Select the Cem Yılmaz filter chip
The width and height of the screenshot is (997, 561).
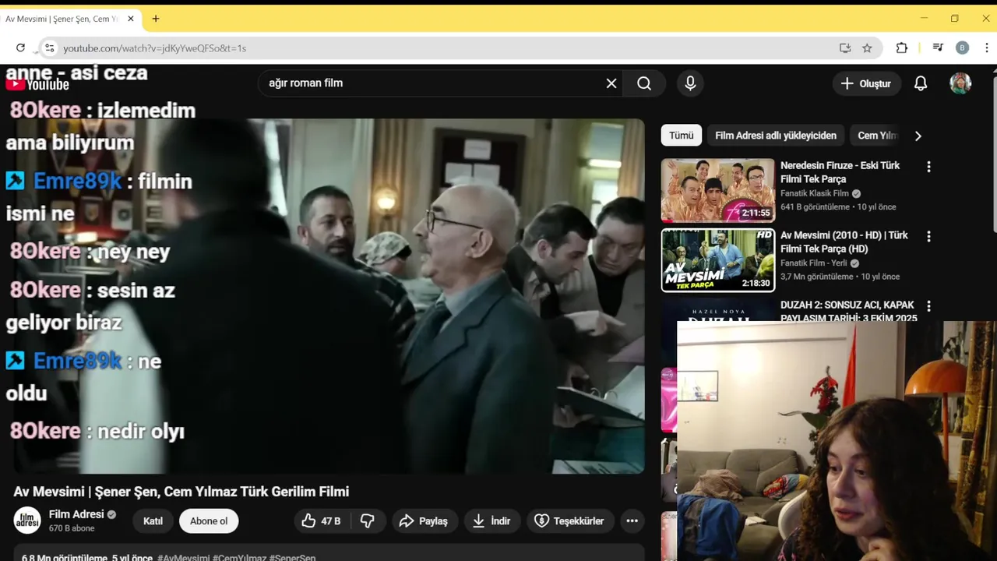877,136
